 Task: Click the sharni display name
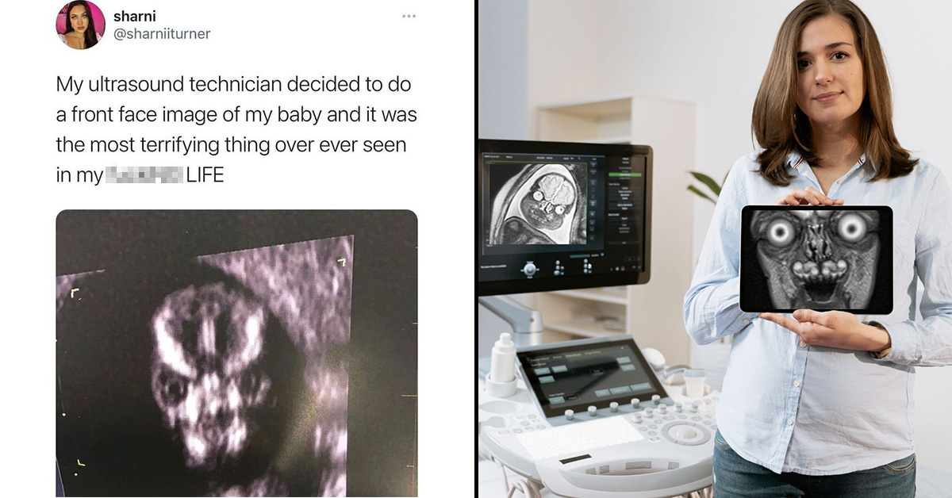[x=135, y=16]
